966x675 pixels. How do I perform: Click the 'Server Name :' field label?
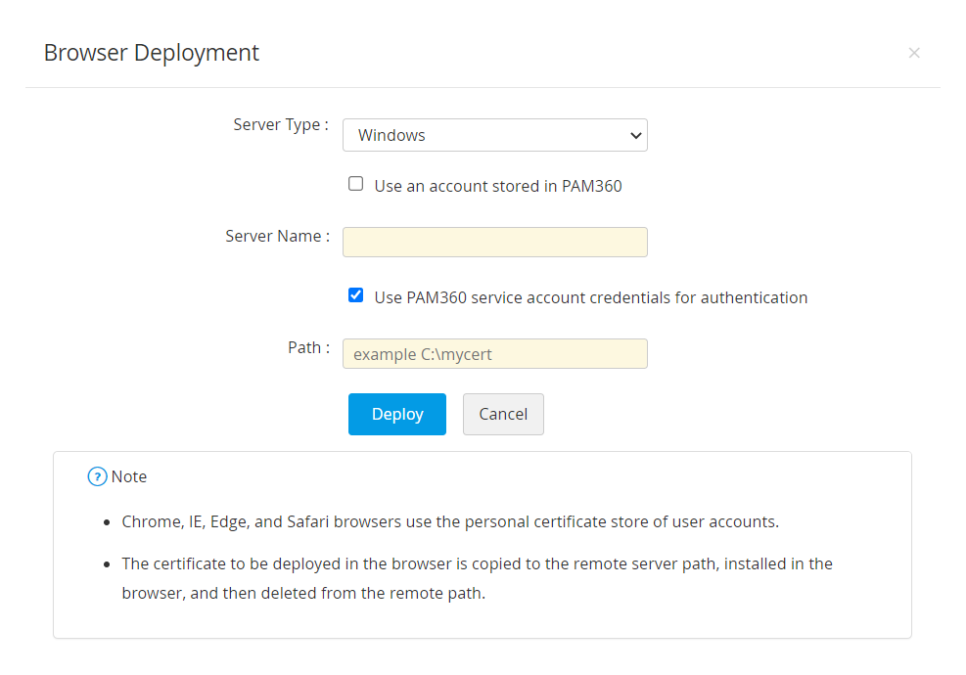277,236
